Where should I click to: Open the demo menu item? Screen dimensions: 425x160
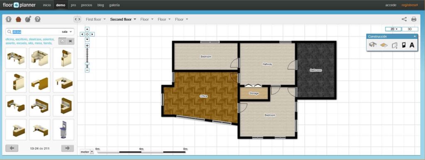(61, 5)
